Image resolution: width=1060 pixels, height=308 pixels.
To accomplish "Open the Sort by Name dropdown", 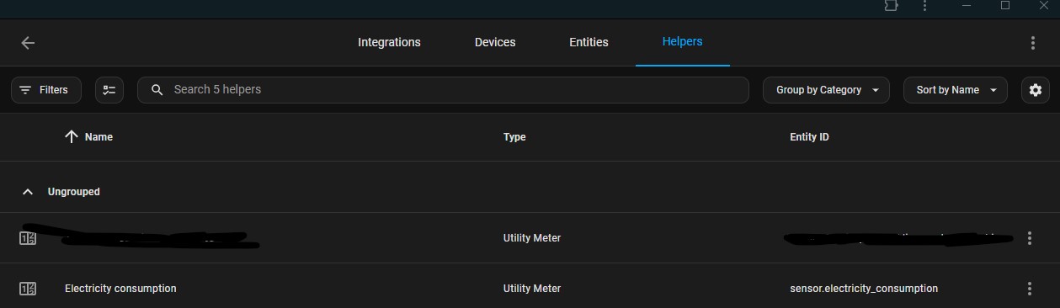I will (x=956, y=90).
